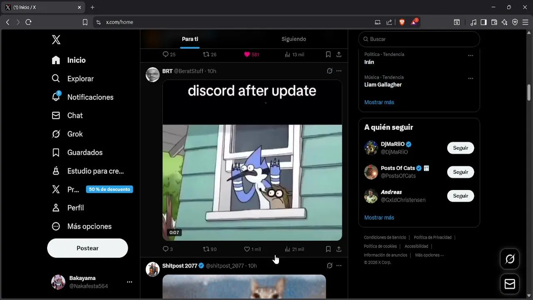This screenshot has width=533, height=300.
Task: Show more trends with Mostrar más
Action: pos(379,102)
